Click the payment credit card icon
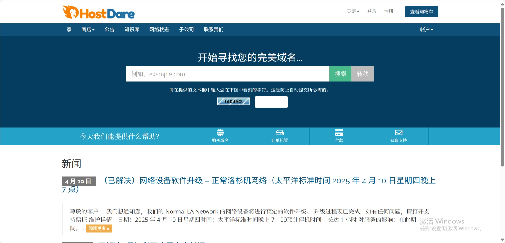 339,133
